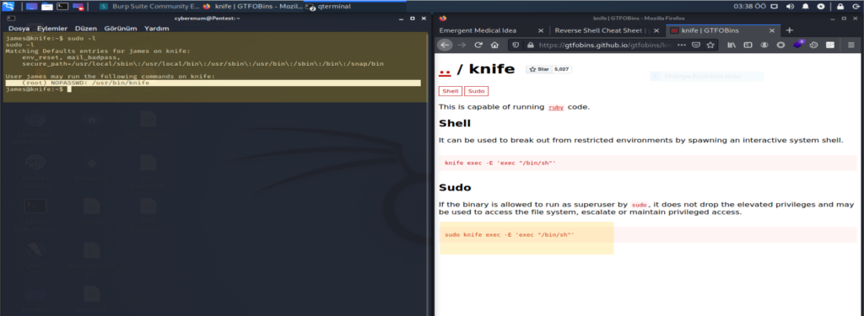
Task: Click the Shell section heading
Action: tap(455, 123)
